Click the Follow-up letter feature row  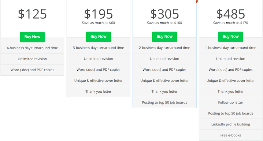[x=231, y=102]
